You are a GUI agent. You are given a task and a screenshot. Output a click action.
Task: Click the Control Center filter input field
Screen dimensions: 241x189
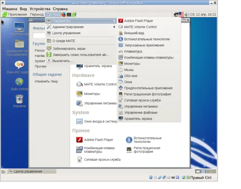click(x=39, y=35)
